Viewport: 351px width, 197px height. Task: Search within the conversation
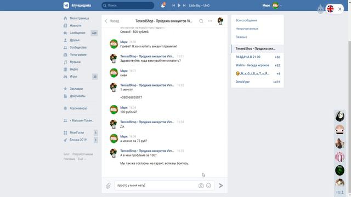point(201,21)
